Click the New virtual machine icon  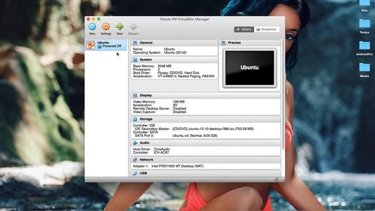[x=92, y=26]
